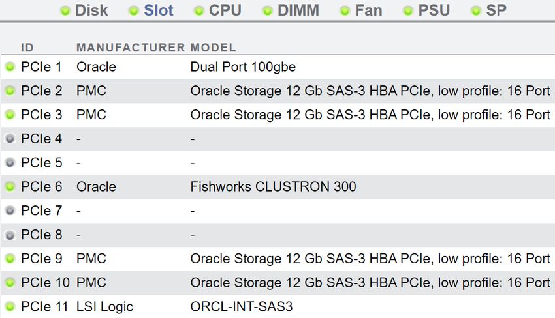Click the Slot tab label

click(x=158, y=10)
